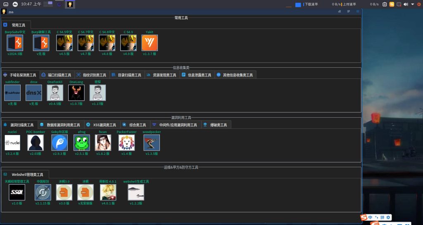Viewport: 423px width, 225px height.
Task: Expand tray dropdown arrow beside volume
Action: [x=413, y=4]
